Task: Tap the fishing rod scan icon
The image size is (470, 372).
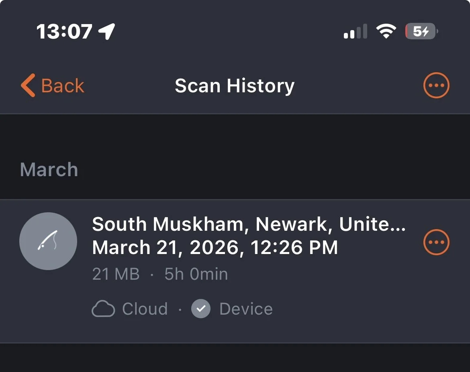Action: pyautogui.click(x=48, y=241)
